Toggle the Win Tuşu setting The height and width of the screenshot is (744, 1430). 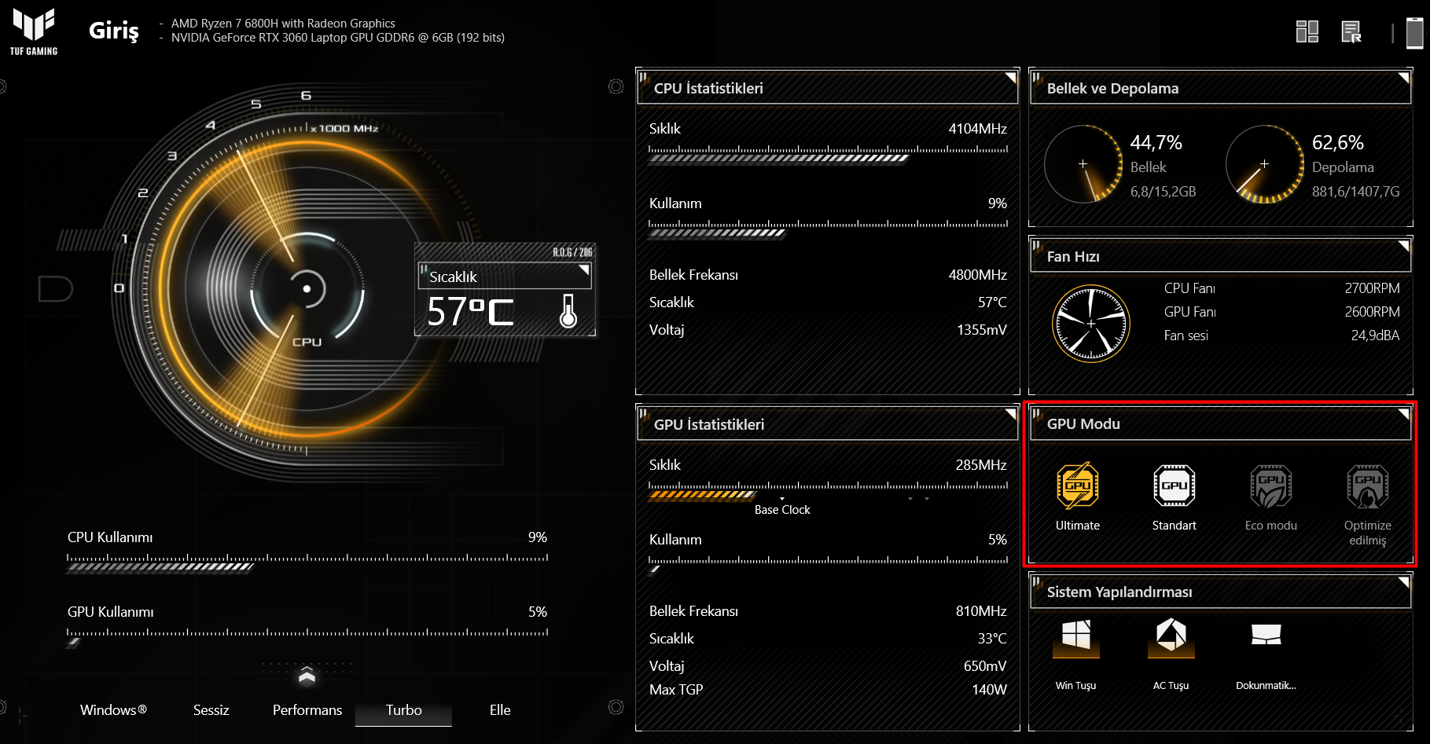[1076, 637]
